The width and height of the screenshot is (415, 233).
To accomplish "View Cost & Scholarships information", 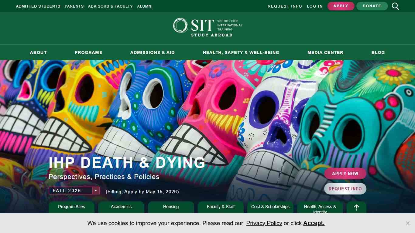I will pos(270,207).
